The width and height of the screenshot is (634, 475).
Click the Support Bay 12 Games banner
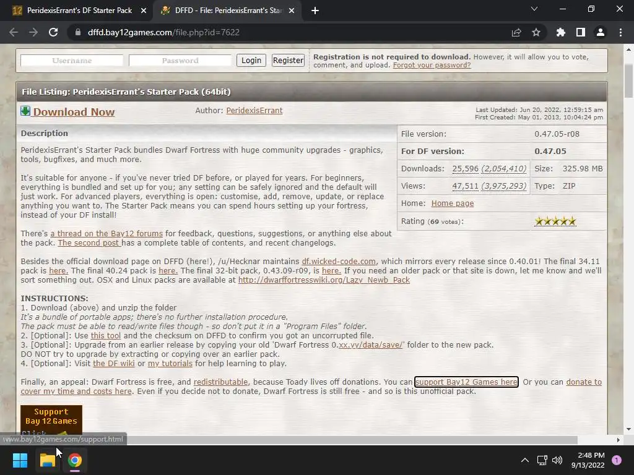pyautogui.click(x=51, y=420)
